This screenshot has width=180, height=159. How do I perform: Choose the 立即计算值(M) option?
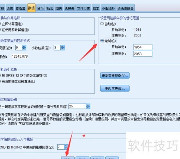(x=11, y=24)
